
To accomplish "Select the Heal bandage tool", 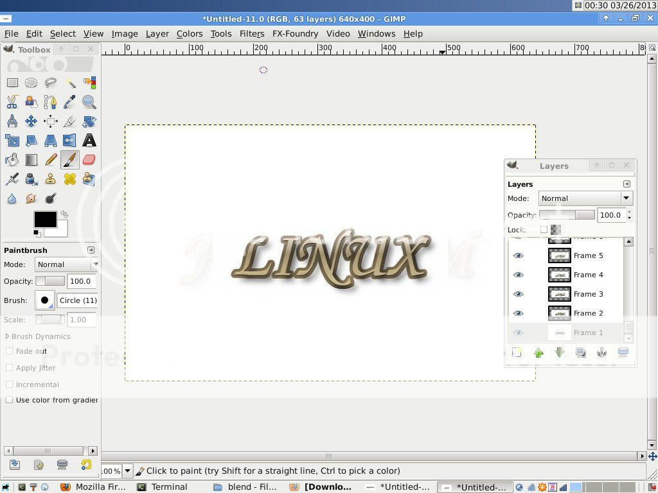I will tap(69, 179).
